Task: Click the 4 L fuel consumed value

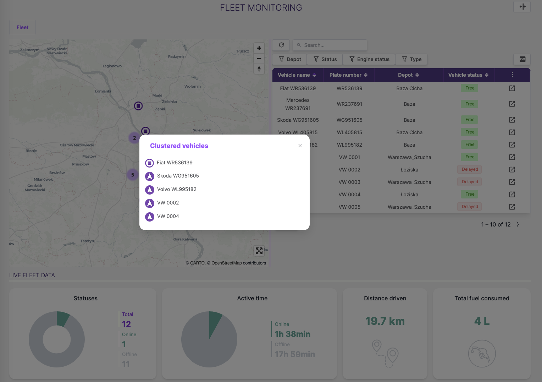Action: [482, 321]
